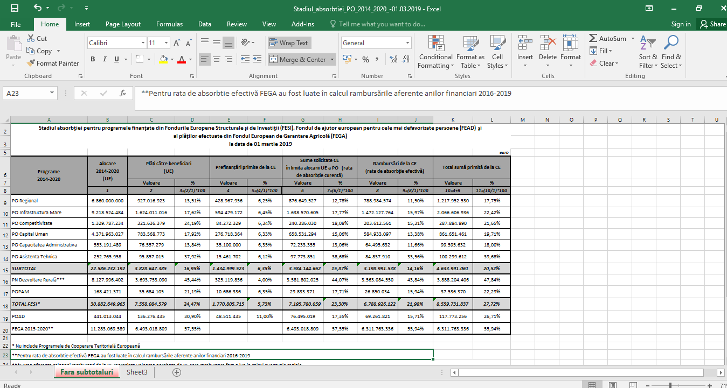Image resolution: width=727 pixels, height=388 pixels.
Task: Switch to the Insert ribbon tab
Action: click(82, 24)
